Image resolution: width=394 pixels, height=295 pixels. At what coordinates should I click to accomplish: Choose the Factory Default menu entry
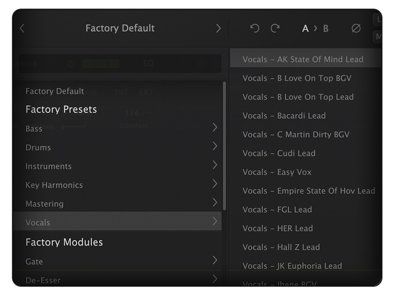tap(55, 91)
